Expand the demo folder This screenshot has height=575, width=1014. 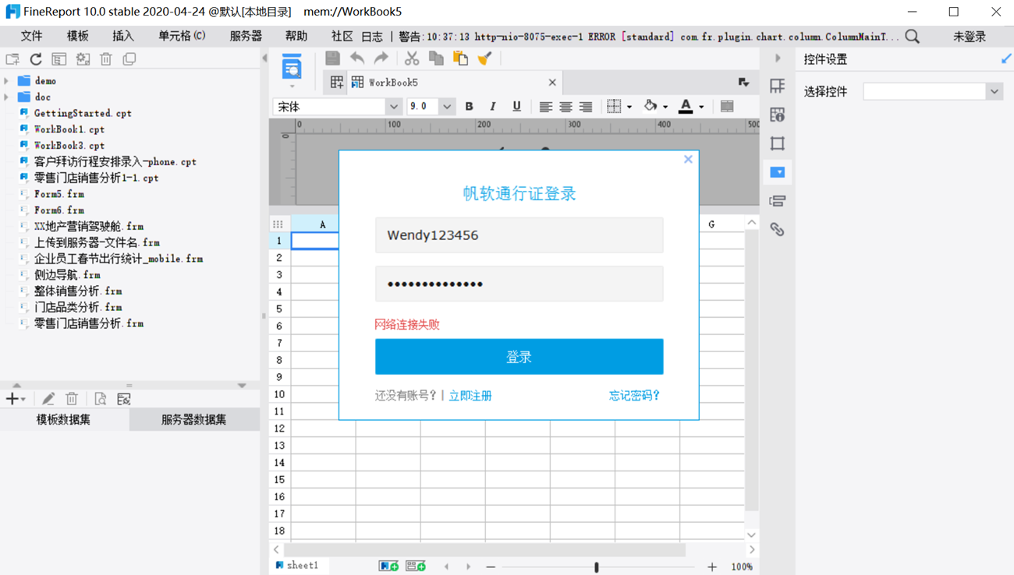(x=7, y=81)
